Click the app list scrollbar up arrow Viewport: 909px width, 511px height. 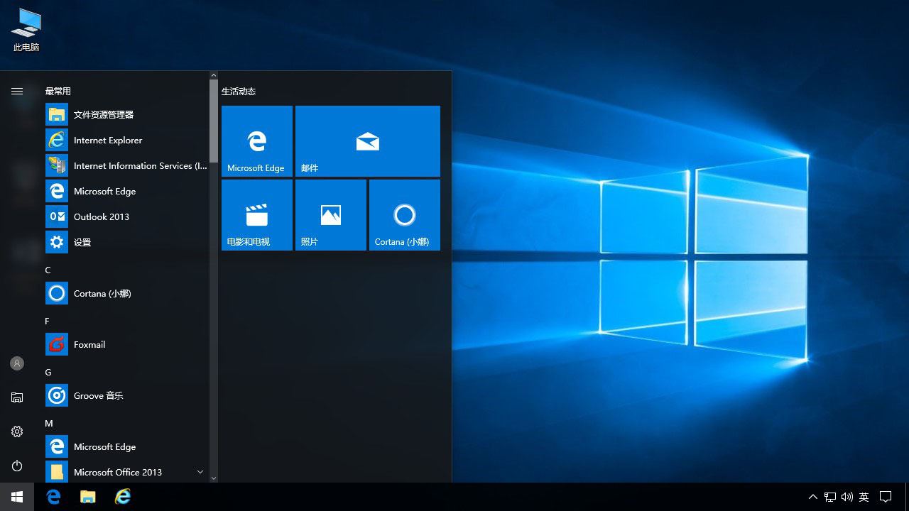coord(214,75)
